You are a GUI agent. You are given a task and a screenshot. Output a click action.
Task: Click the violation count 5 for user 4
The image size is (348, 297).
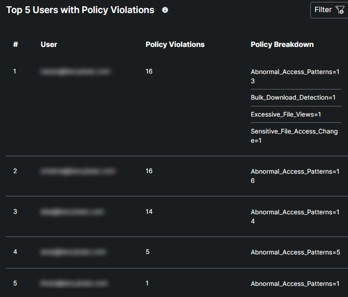(147, 252)
